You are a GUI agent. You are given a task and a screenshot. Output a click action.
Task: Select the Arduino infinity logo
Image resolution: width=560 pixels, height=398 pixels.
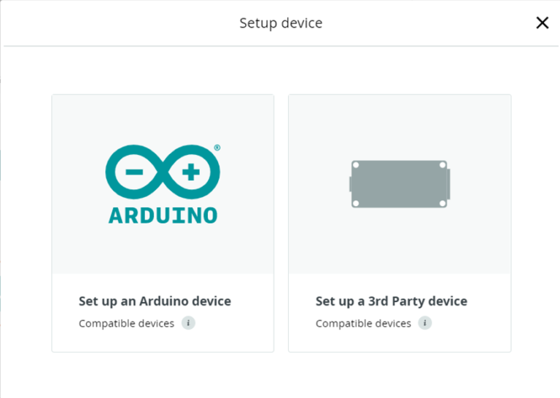point(163,173)
